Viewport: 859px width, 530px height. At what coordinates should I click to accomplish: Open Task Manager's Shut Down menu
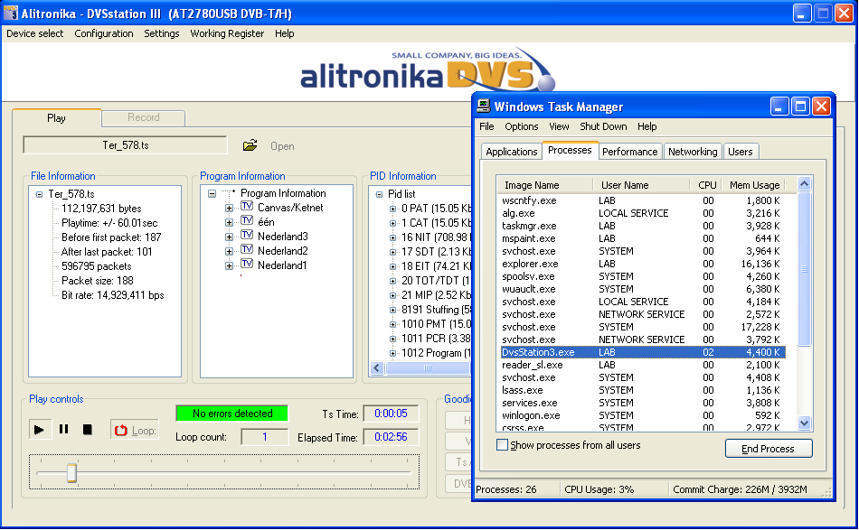pos(603,126)
